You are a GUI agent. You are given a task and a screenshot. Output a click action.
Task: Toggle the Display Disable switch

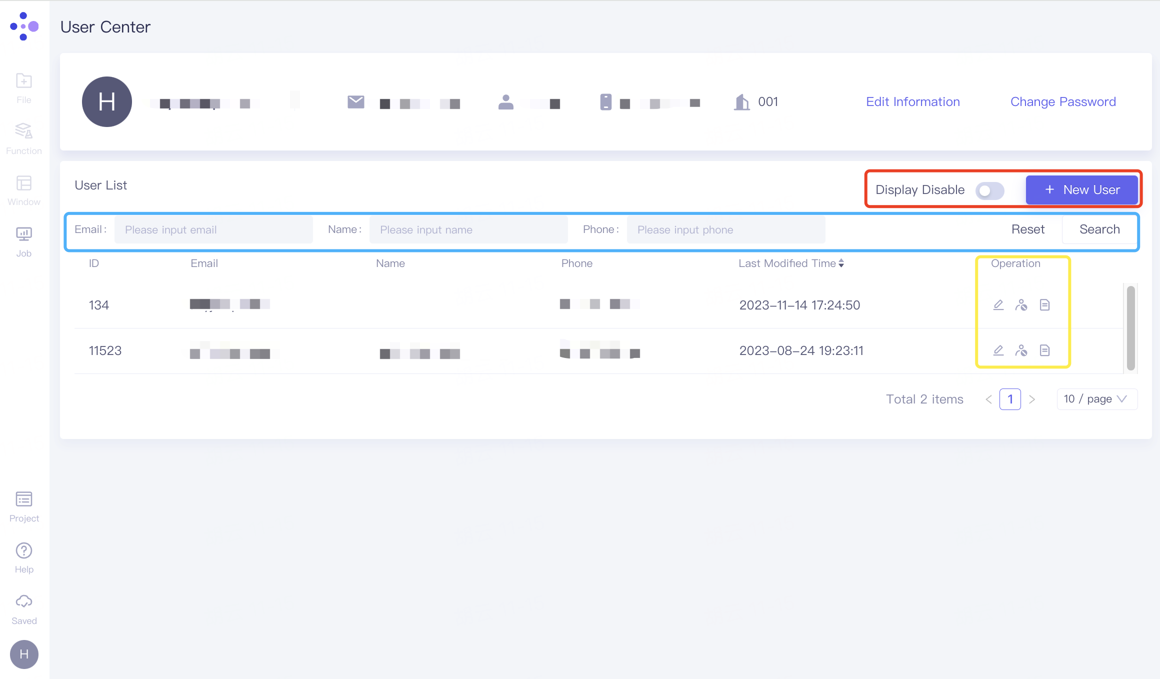point(989,190)
